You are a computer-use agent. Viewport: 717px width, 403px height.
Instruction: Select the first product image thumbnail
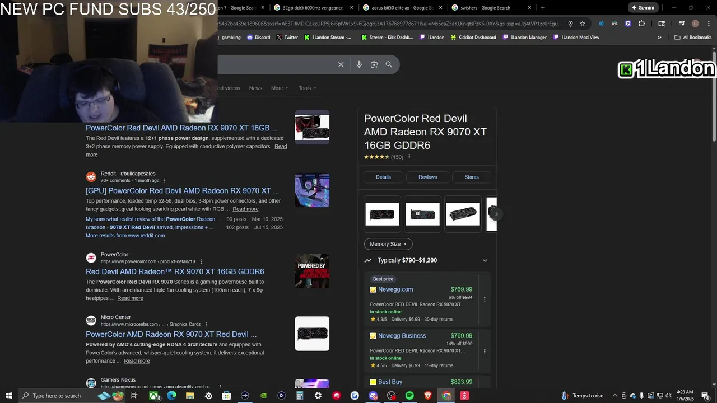coord(383,214)
